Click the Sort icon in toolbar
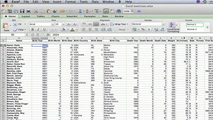The width and height of the screenshot is (213, 120). [x=88, y=11]
